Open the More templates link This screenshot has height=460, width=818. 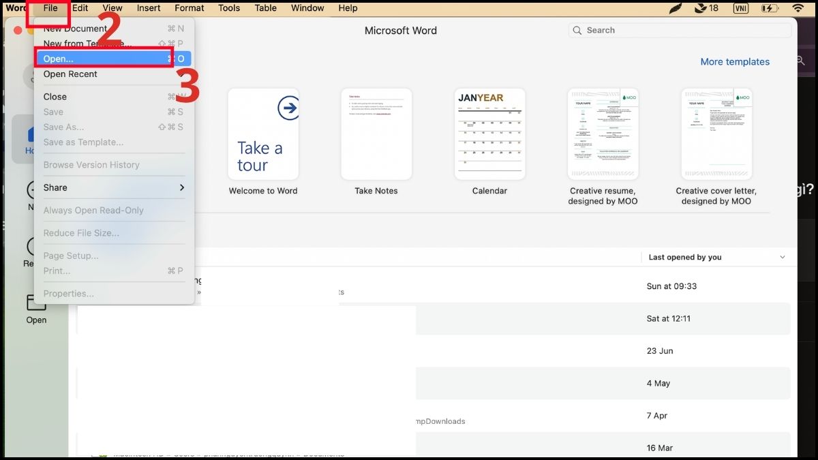click(x=735, y=61)
